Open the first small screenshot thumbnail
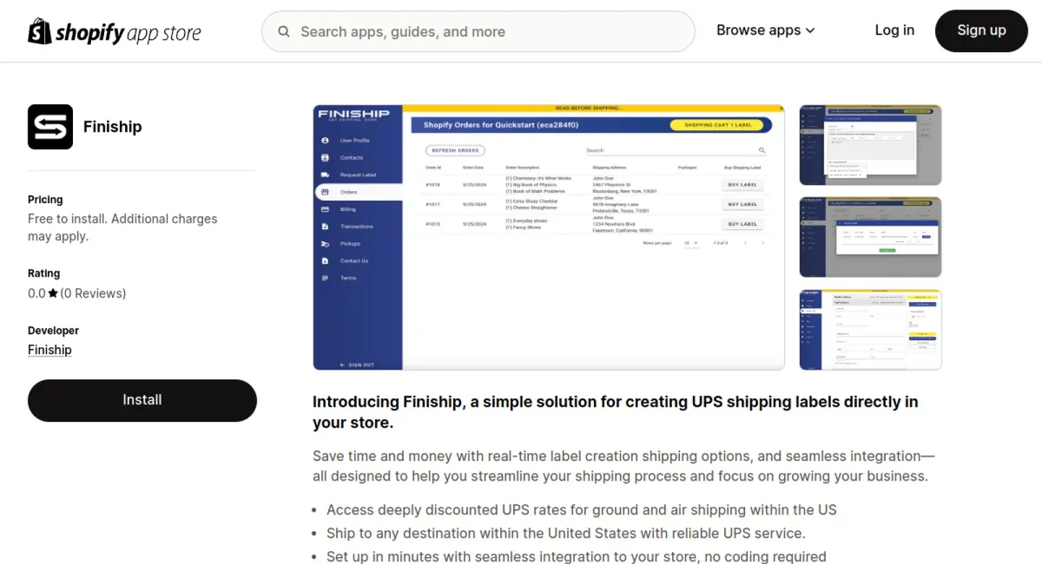This screenshot has width=1042, height=564. click(x=870, y=146)
